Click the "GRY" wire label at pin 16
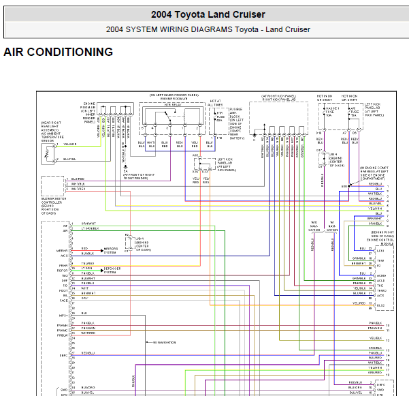 (84, 298)
